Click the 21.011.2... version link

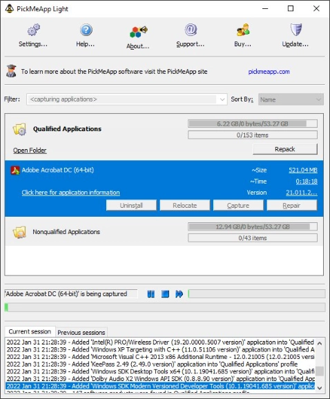pos(302,193)
